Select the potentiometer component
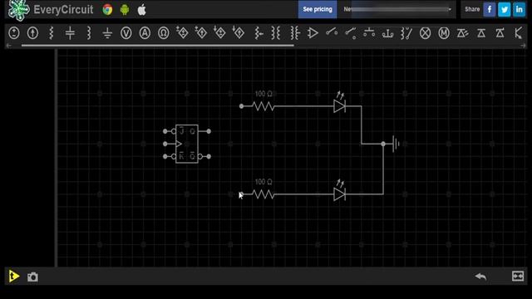The height and width of the screenshot is (299, 532). (x=259, y=33)
